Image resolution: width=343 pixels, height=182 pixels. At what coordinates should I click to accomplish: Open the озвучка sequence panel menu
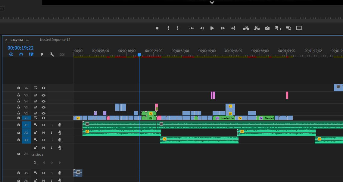[x=27, y=40]
